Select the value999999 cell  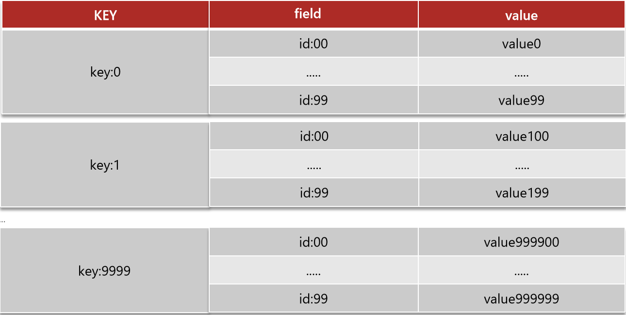[521, 299]
